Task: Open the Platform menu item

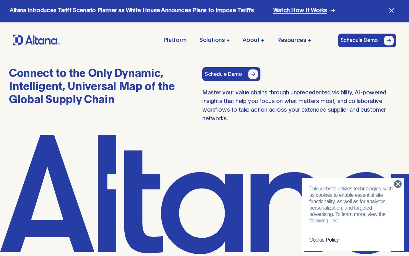Action: 175,40
